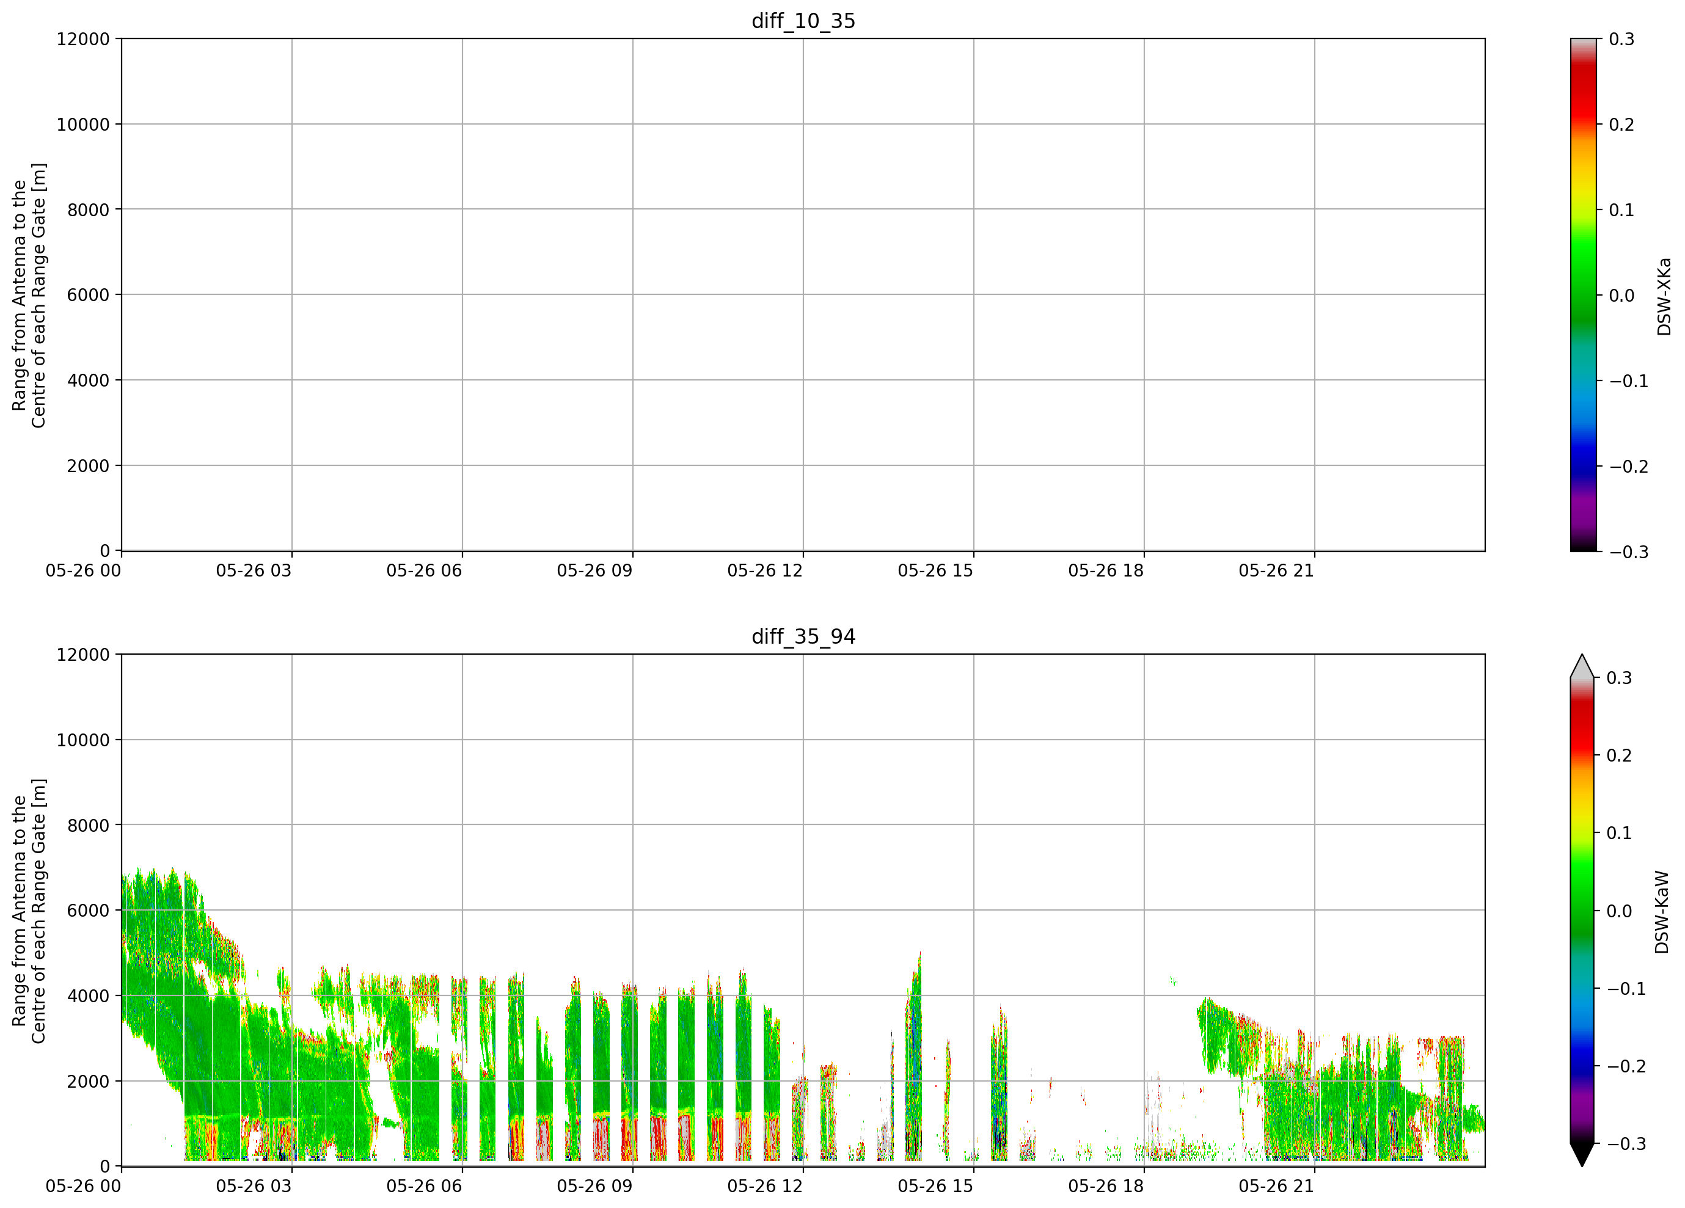The height and width of the screenshot is (1208, 1685).
Task: Click the 0.0 tick on DSW-KaW colorbar
Action: point(1620,910)
